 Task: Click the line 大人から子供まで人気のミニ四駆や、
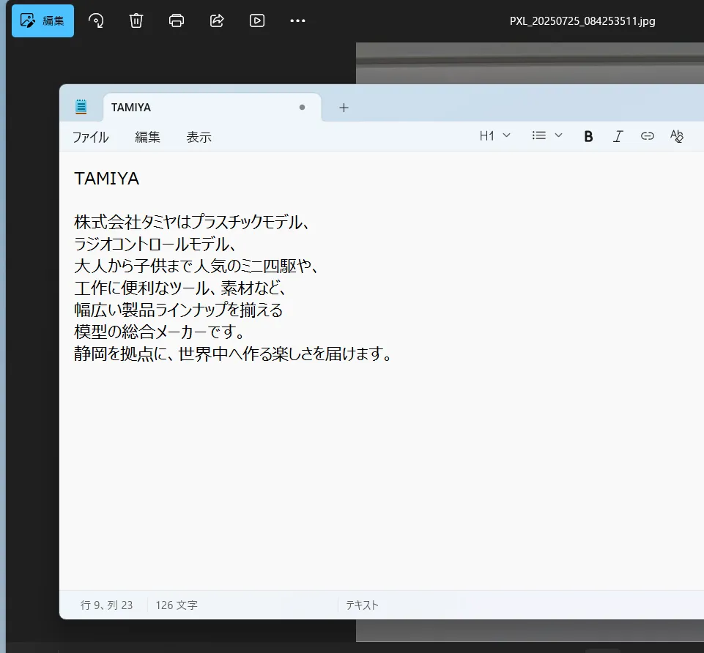pyautogui.click(x=196, y=266)
